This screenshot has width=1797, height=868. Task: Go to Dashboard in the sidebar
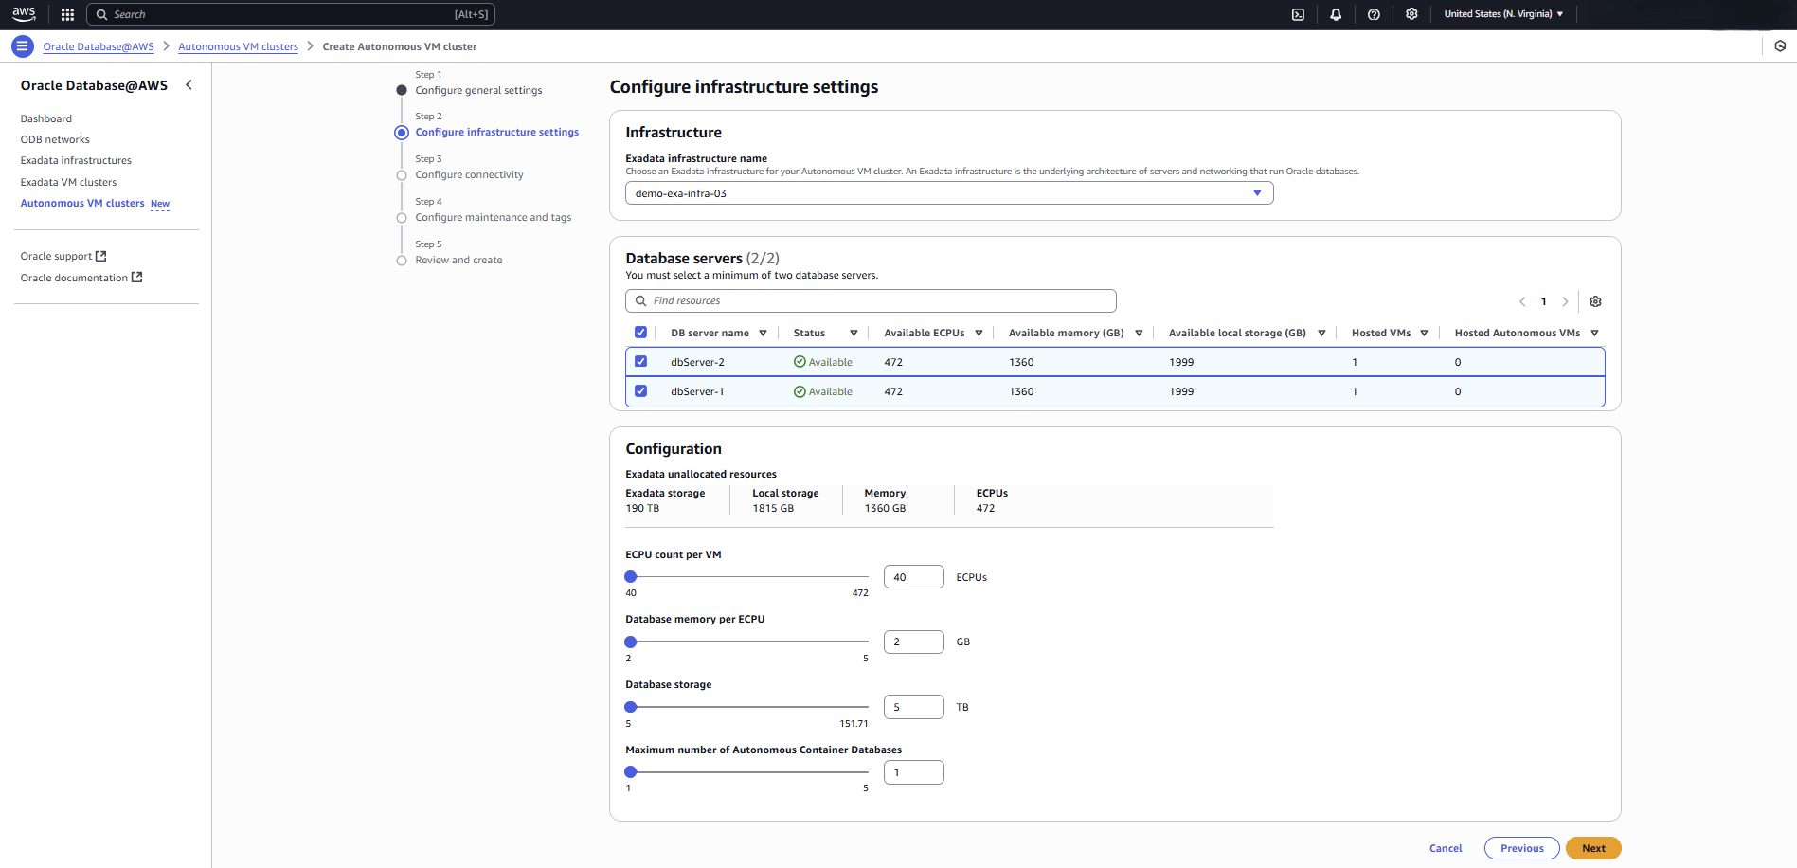point(45,118)
